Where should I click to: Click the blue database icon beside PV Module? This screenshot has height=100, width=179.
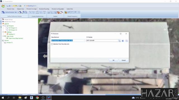pyautogui.click(x=123, y=41)
